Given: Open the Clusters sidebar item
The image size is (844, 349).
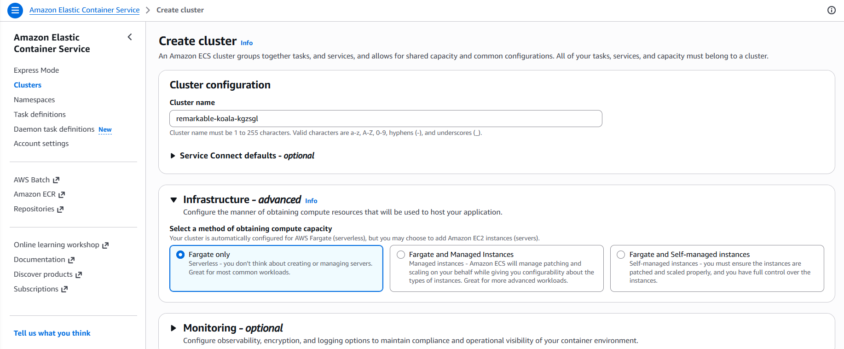Looking at the screenshot, I should [x=27, y=85].
